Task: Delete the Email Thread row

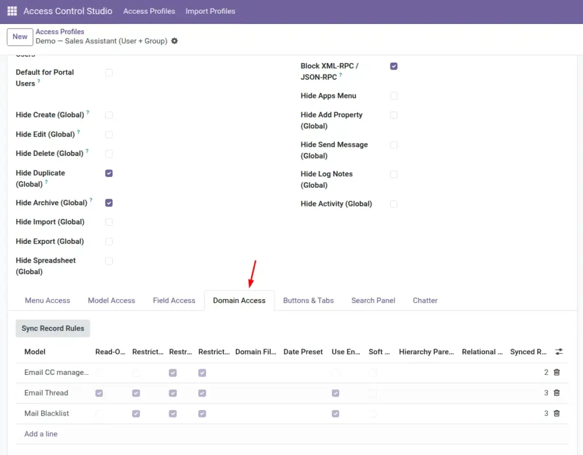Action: [557, 392]
